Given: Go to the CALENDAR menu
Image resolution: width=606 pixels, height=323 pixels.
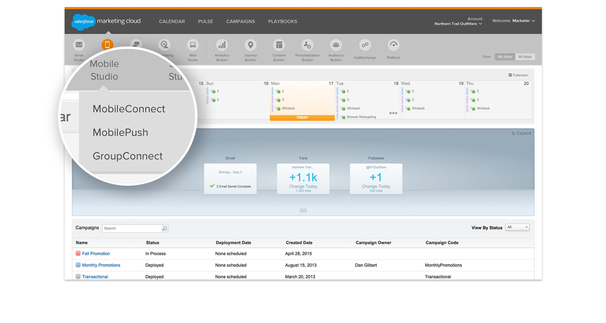Looking at the screenshot, I should 172,21.
